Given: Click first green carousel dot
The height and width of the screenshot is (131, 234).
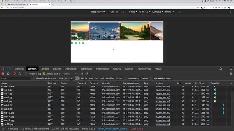Looking at the screenshot, I should [72, 43].
